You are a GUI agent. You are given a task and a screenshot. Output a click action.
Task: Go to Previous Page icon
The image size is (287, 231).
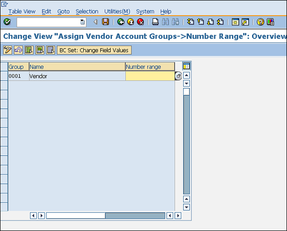click(200, 22)
